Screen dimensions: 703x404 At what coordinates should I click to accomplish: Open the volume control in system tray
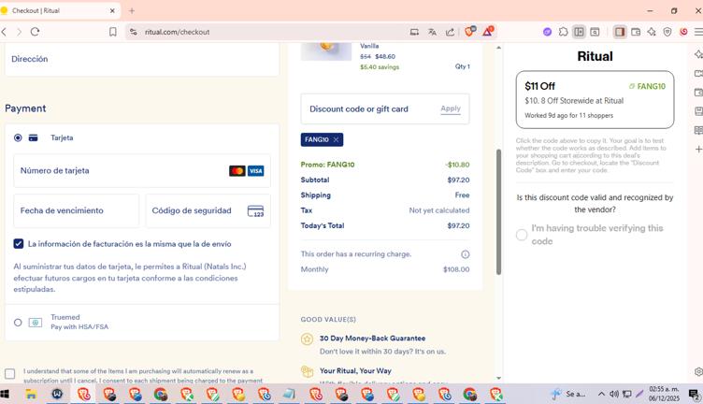(x=614, y=394)
